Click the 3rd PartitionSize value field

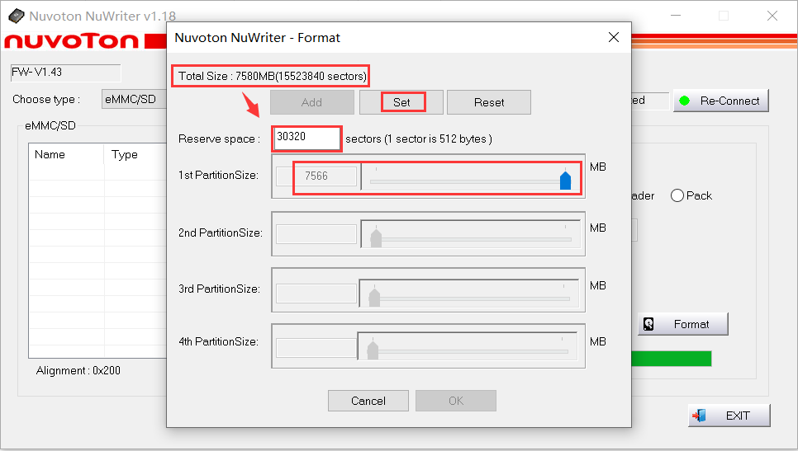(x=316, y=294)
